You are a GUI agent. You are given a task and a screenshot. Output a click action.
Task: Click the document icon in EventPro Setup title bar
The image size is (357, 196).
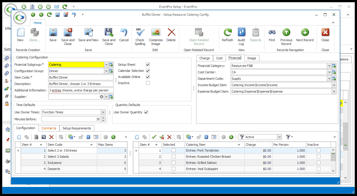pyautogui.click(x=32, y=6)
